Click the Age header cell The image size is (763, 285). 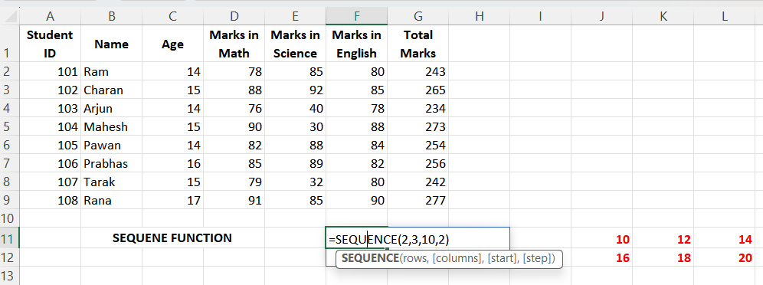pyautogui.click(x=172, y=43)
